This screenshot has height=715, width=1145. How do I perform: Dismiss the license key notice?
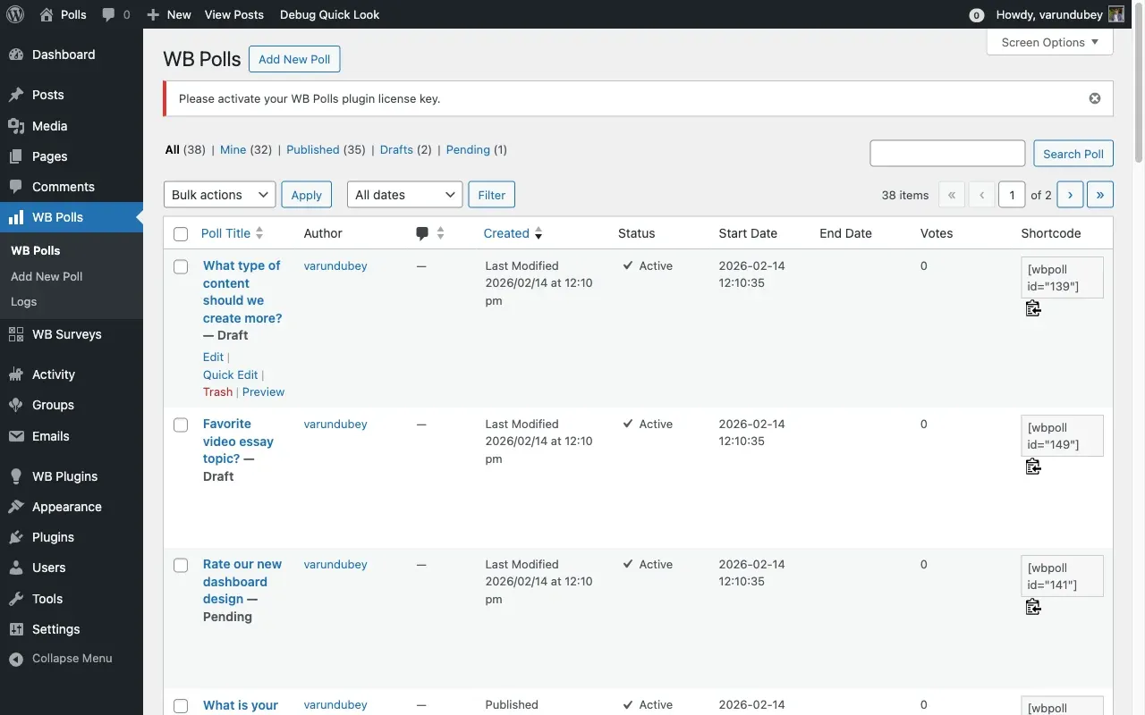coord(1095,98)
